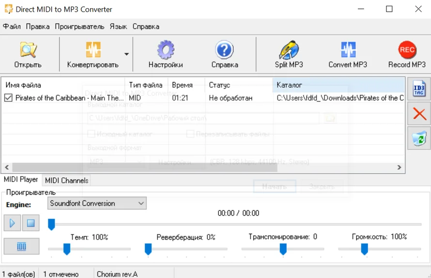Select the '01:21' duration cell
Image resolution: width=431 pixels, height=278 pixels.
click(180, 98)
